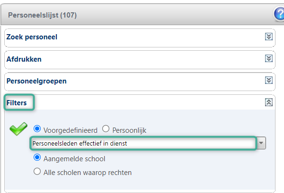Image resolution: width=284 pixels, height=193 pixels.
Task: Open the blue help question mark icon
Action: [279, 14]
